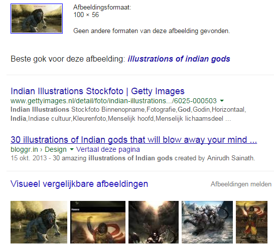Open fifth similar image of warrior in yellow
The image size is (274, 245).
click(251, 222)
